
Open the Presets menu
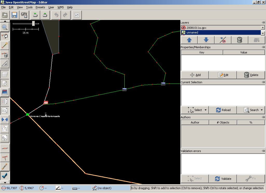[40, 7]
